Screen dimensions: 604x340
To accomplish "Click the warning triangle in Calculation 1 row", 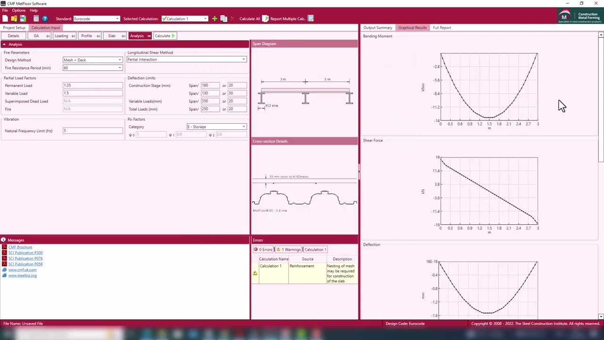I will pyautogui.click(x=255, y=273).
